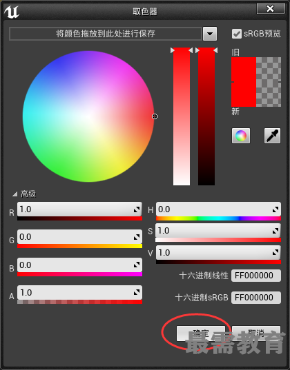Open the saved colors theme dropdown

[x=210, y=34]
